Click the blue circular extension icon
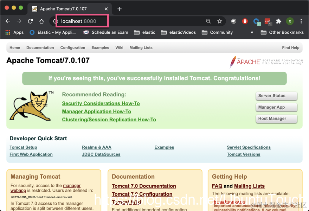309x211 pixels. coord(256,21)
